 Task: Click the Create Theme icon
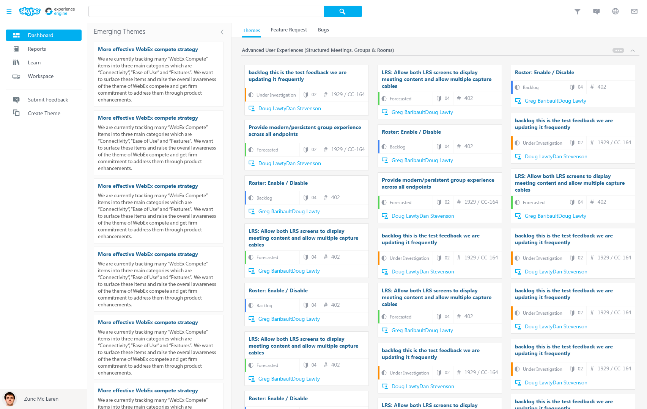click(16, 113)
